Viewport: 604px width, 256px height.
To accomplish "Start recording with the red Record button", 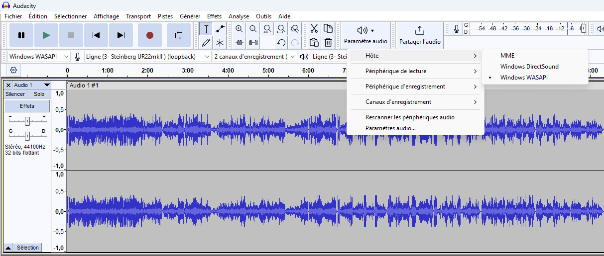I will 150,35.
